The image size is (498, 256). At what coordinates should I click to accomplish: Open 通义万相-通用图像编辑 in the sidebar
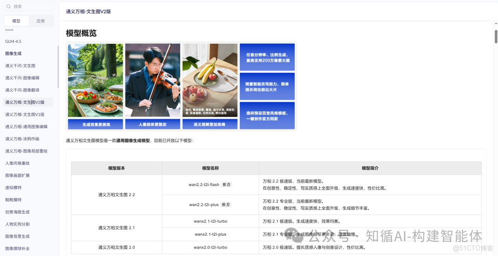click(26, 127)
